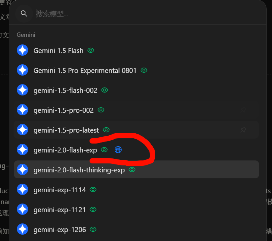272x241 pixels.
Task: Select the gemini-2.0-flash-exp model
Action: pyautogui.click(x=136, y=150)
